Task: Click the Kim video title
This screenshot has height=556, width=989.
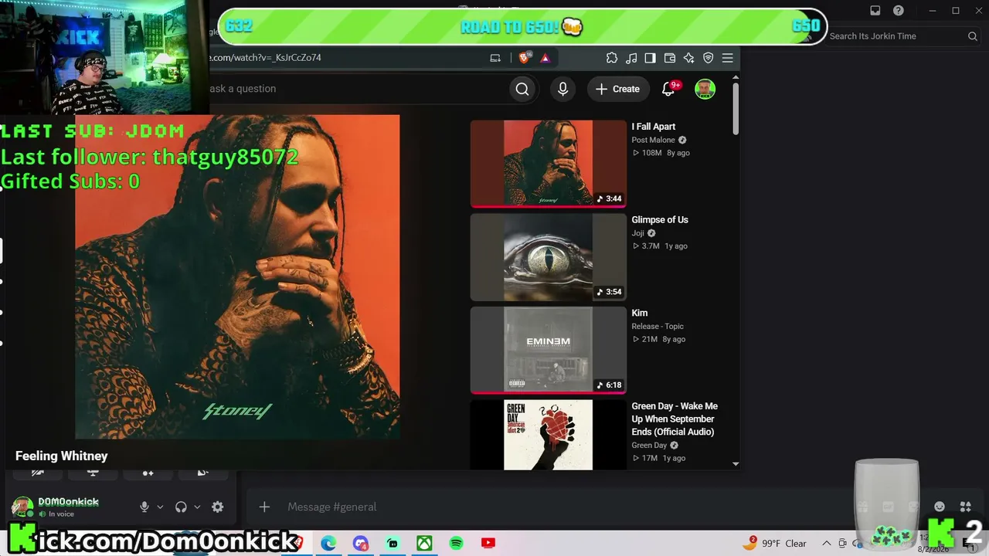Action: (640, 313)
